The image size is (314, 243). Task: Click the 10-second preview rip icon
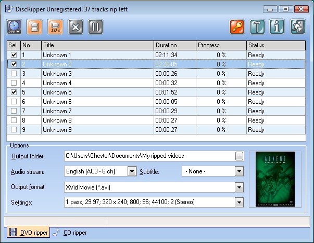tap(55, 27)
